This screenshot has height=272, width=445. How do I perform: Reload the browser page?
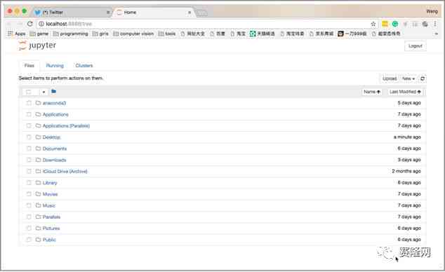29,24
